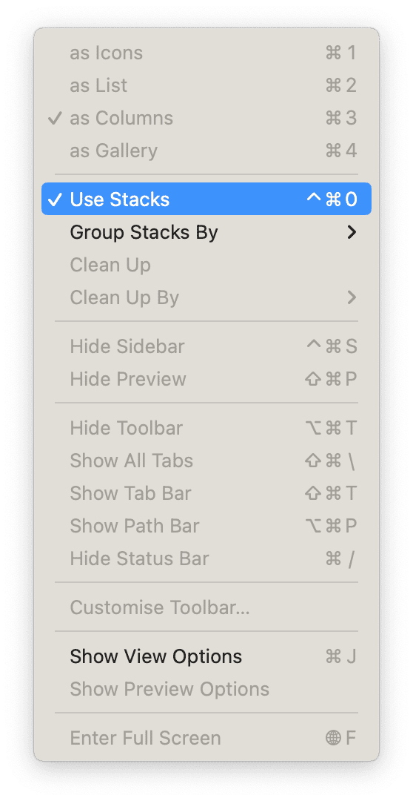
Task: Click Show Path Bar option
Action: (206, 526)
